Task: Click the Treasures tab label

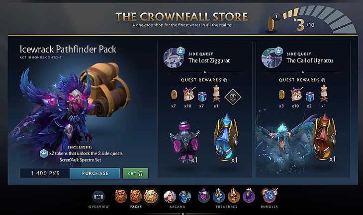Action: point(226,207)
